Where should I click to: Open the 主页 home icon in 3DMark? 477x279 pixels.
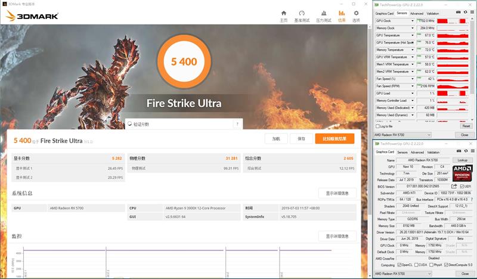[x=283, y=14]
